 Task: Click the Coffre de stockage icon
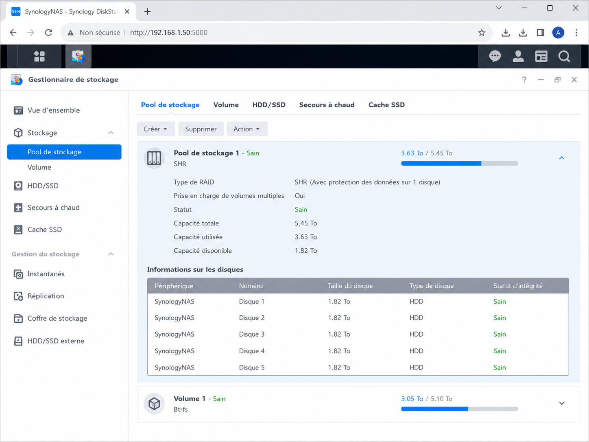18,318
